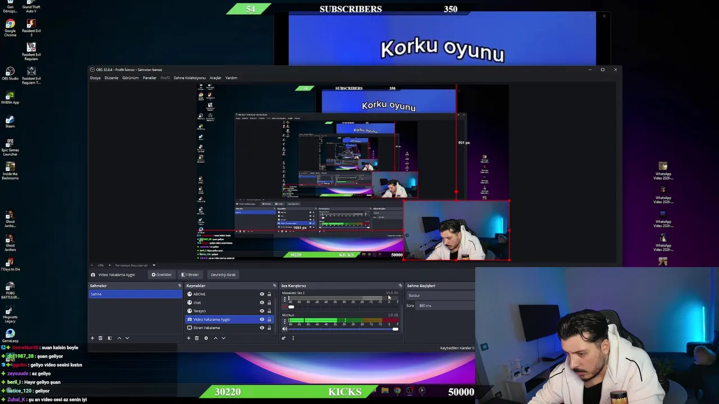
Task: Move scene up in Sahneler toolbar
Action: (x=119, y=338)
